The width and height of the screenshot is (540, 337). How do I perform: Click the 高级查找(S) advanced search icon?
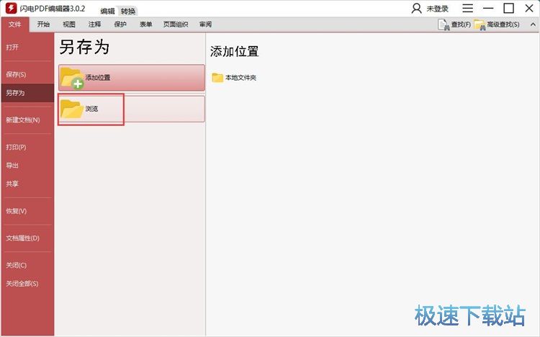[480, 24]
